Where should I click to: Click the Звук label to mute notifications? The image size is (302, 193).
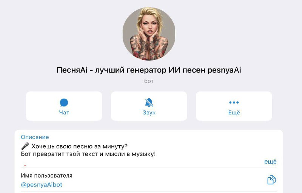[149, 112]
